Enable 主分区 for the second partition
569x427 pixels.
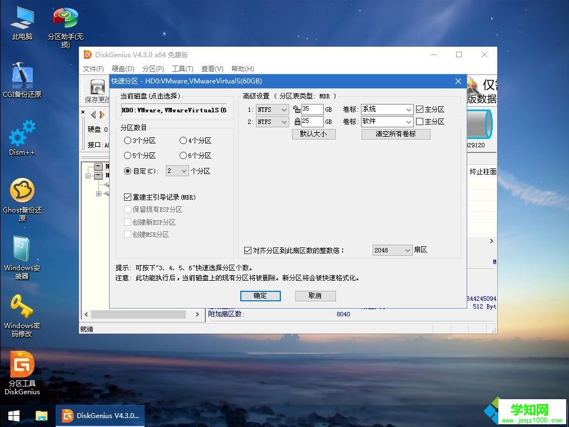[419, 121]
